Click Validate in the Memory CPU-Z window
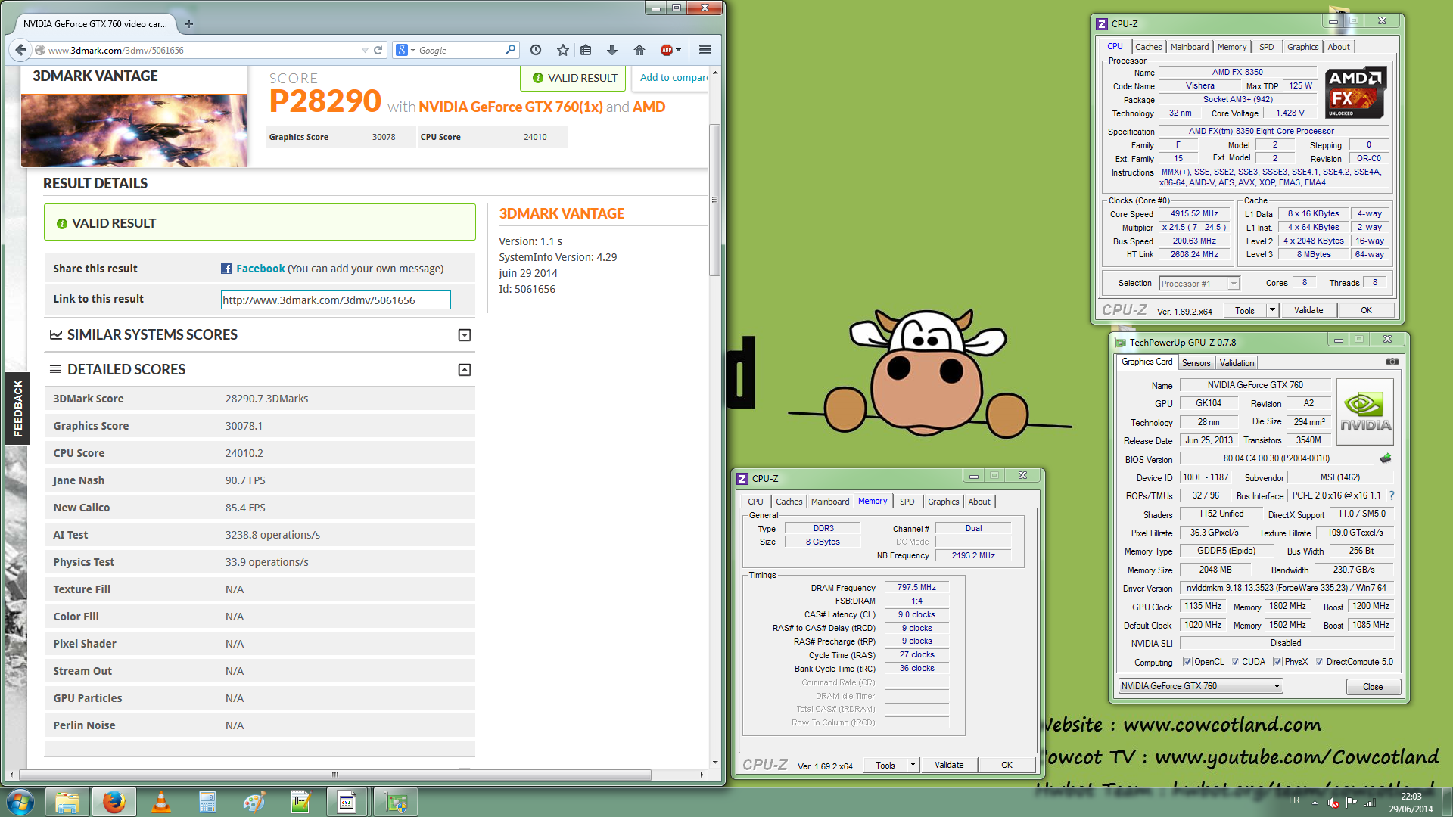Viewport: 1453px width, 817px height. 949,765
